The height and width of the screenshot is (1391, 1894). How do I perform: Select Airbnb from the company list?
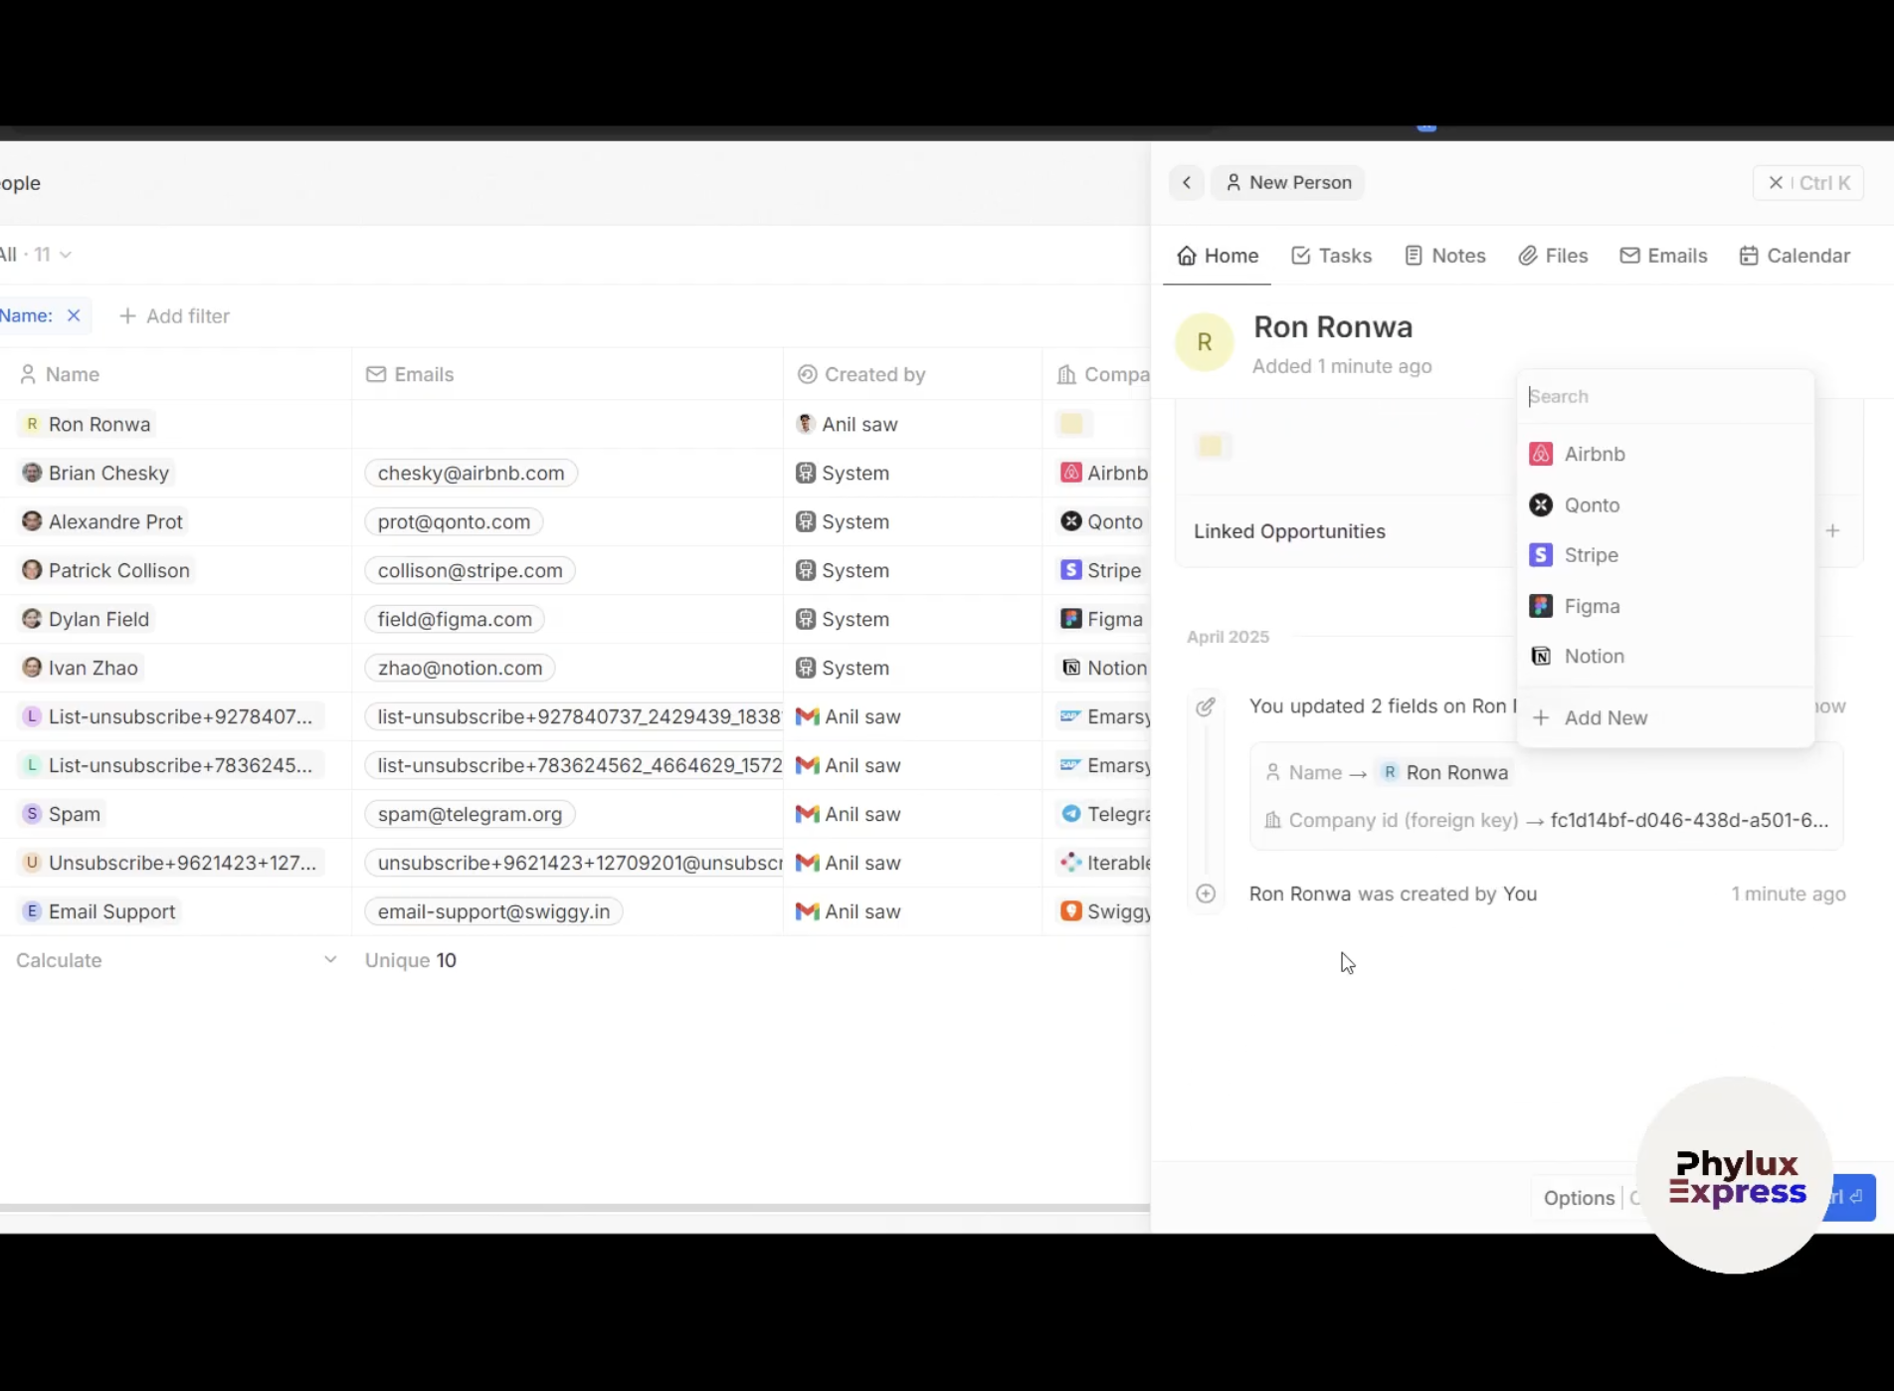click(x=1666, y=454)
